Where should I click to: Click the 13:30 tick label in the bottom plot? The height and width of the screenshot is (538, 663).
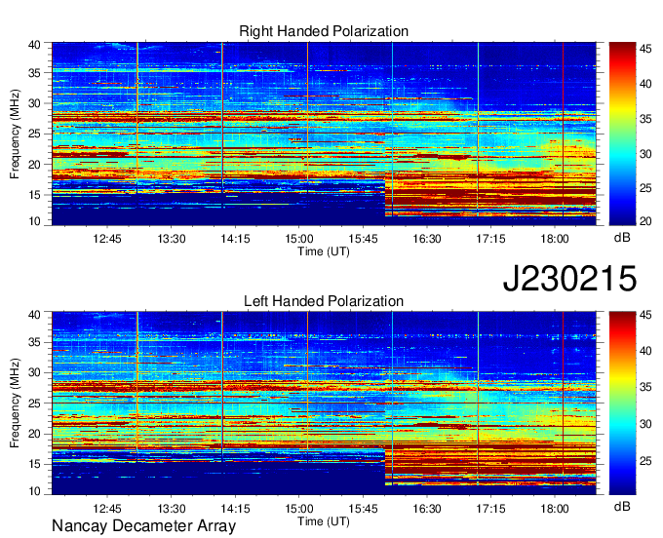pyautogui.click(x=172, y=509)
